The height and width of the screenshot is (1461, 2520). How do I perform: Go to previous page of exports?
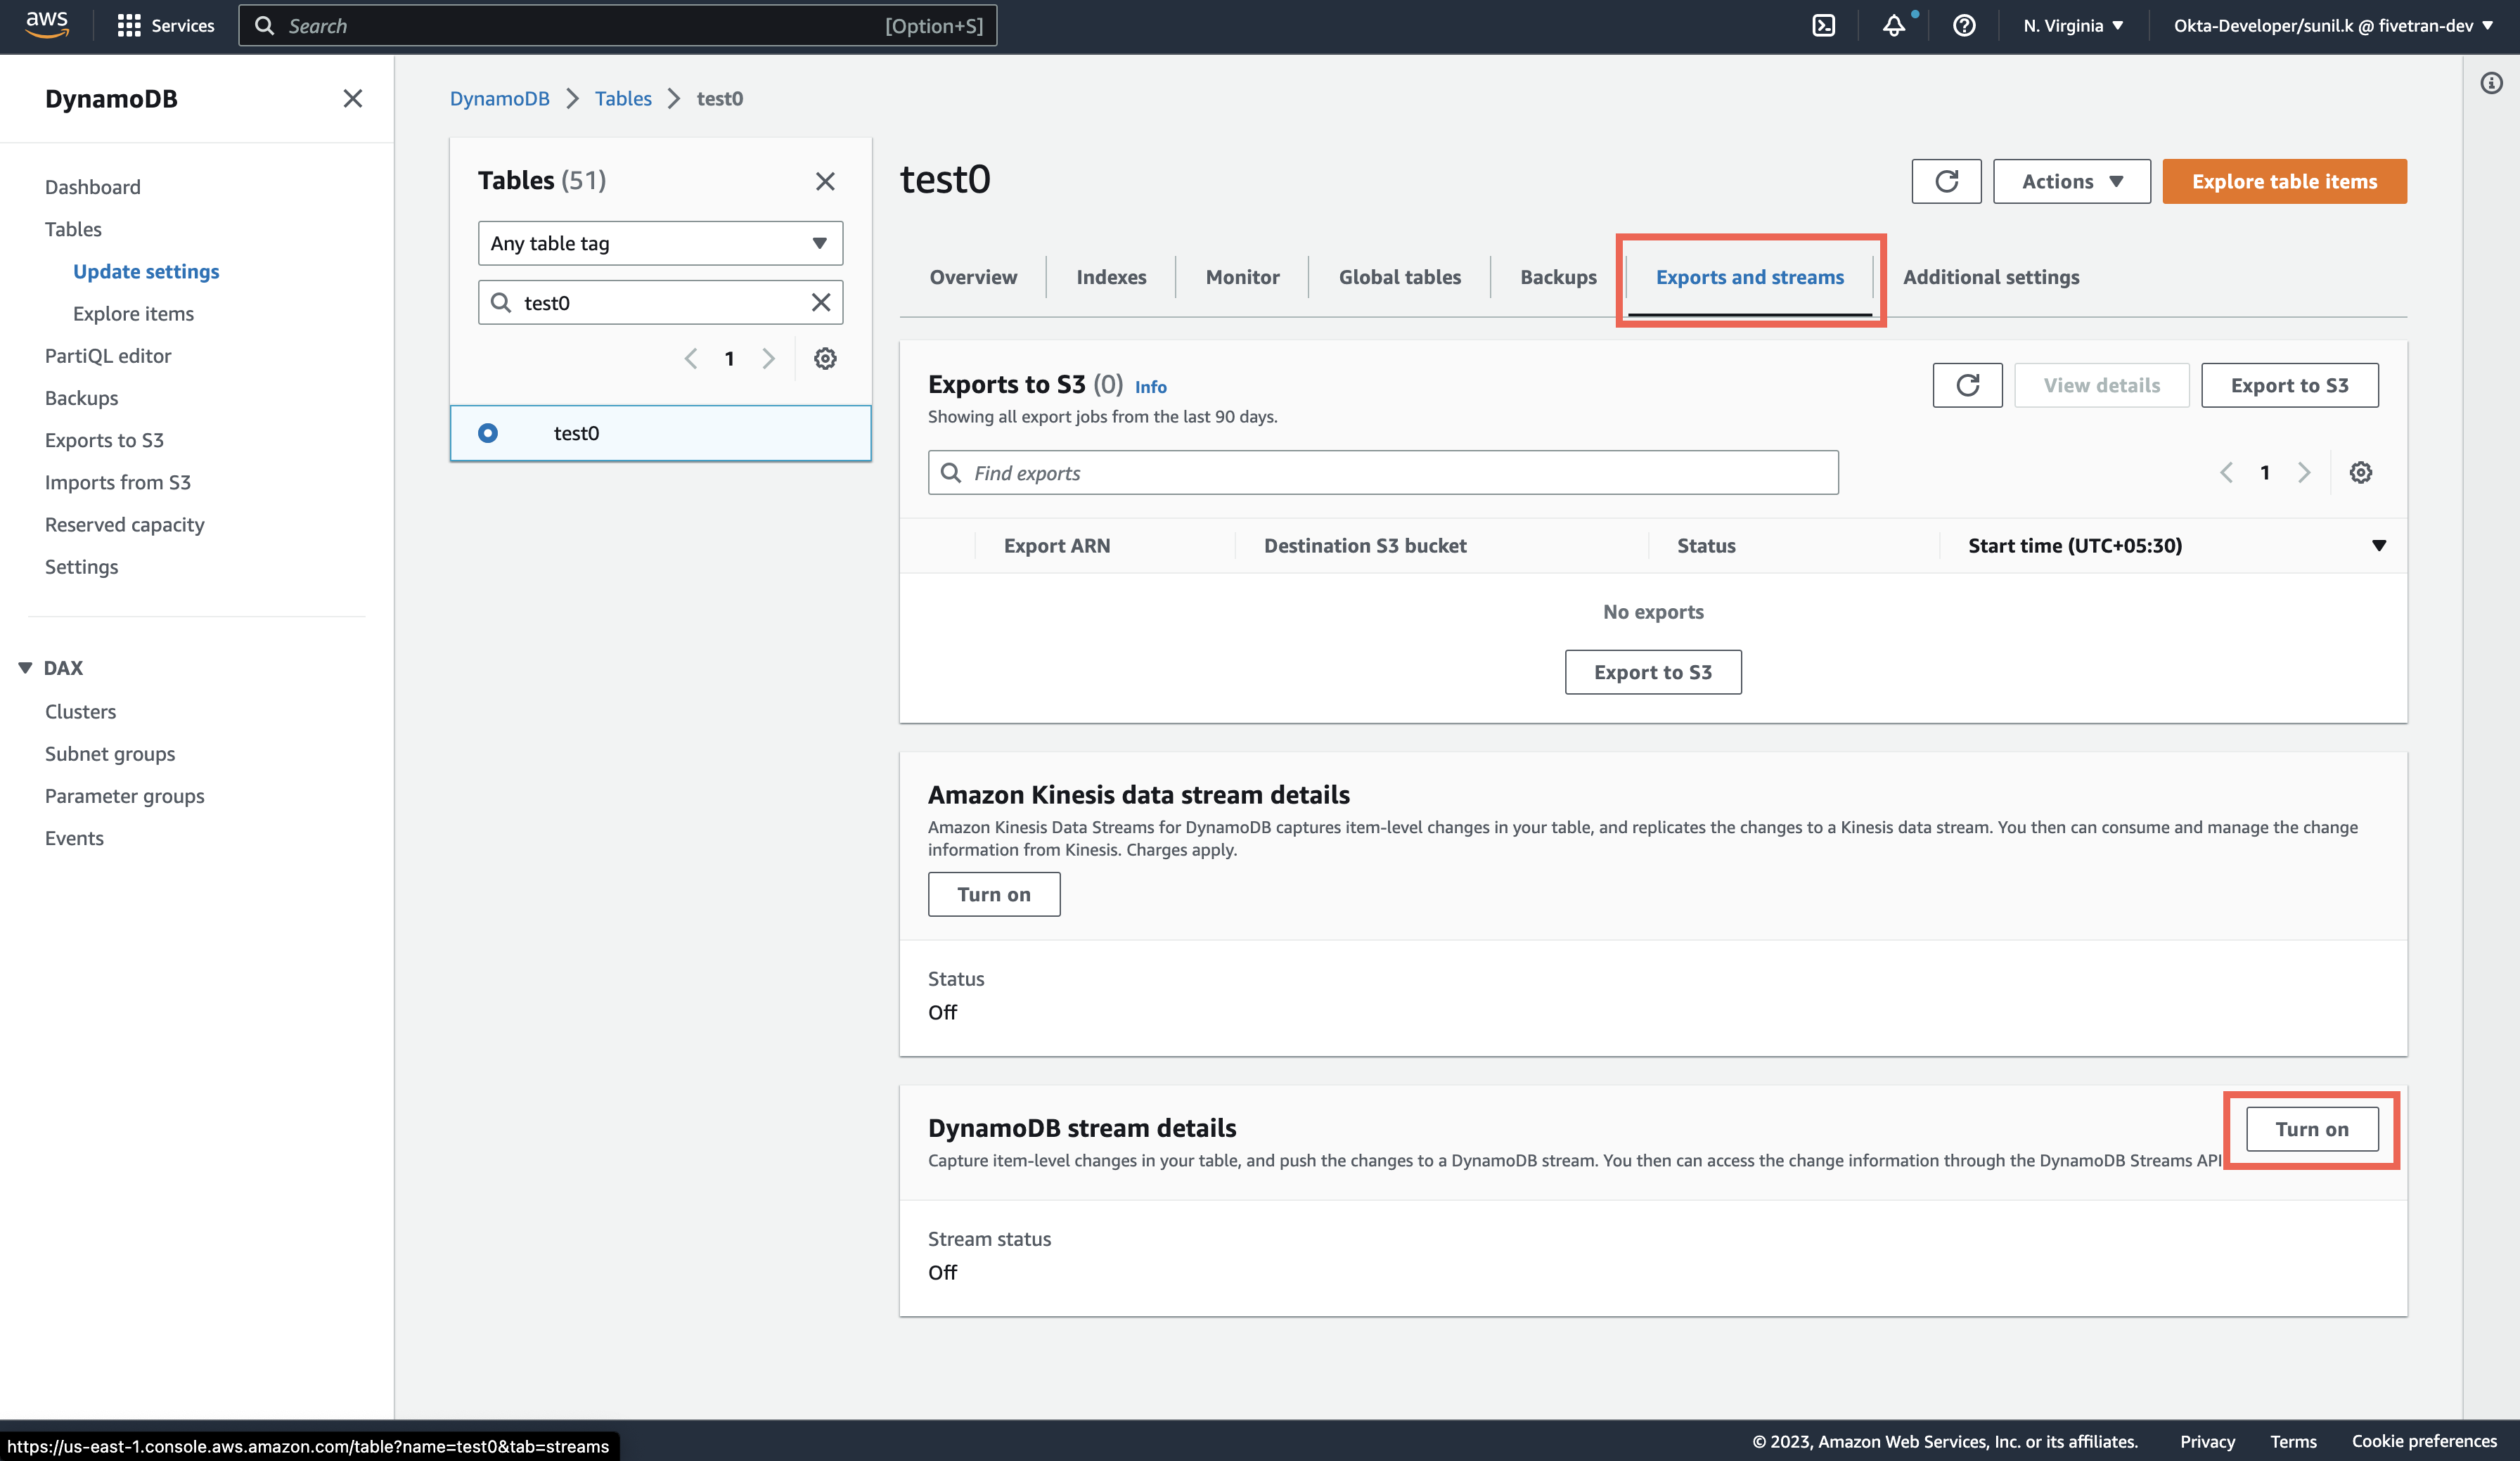click(2226, 472)
